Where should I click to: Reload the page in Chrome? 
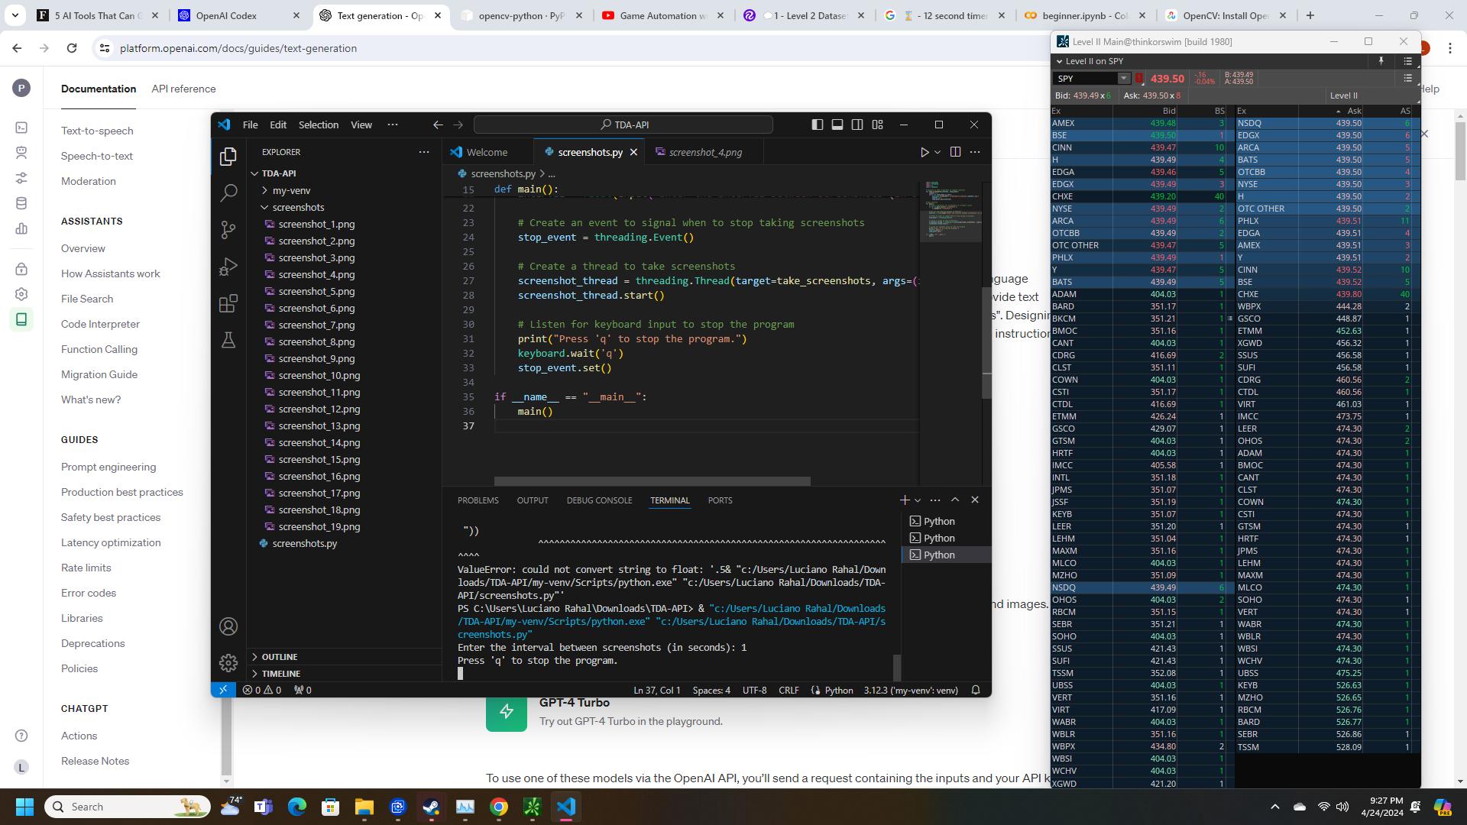click(x=72, y=48)
